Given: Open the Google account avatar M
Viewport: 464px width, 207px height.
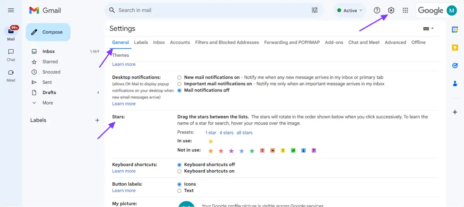Looking at the screenshot, I should [452, 10].
